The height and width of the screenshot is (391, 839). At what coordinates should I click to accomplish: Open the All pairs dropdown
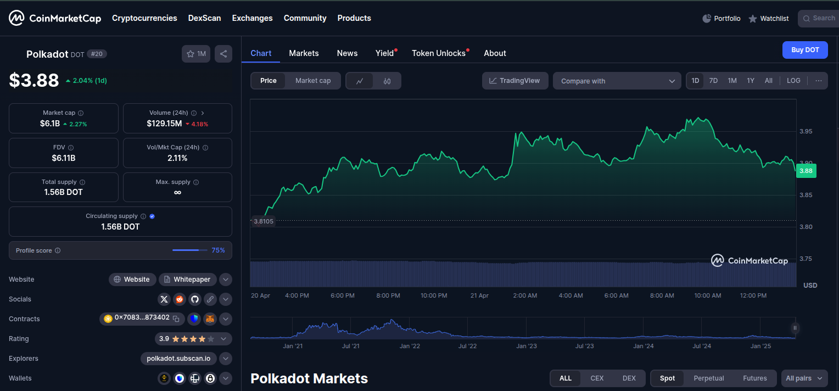point(804,378)
